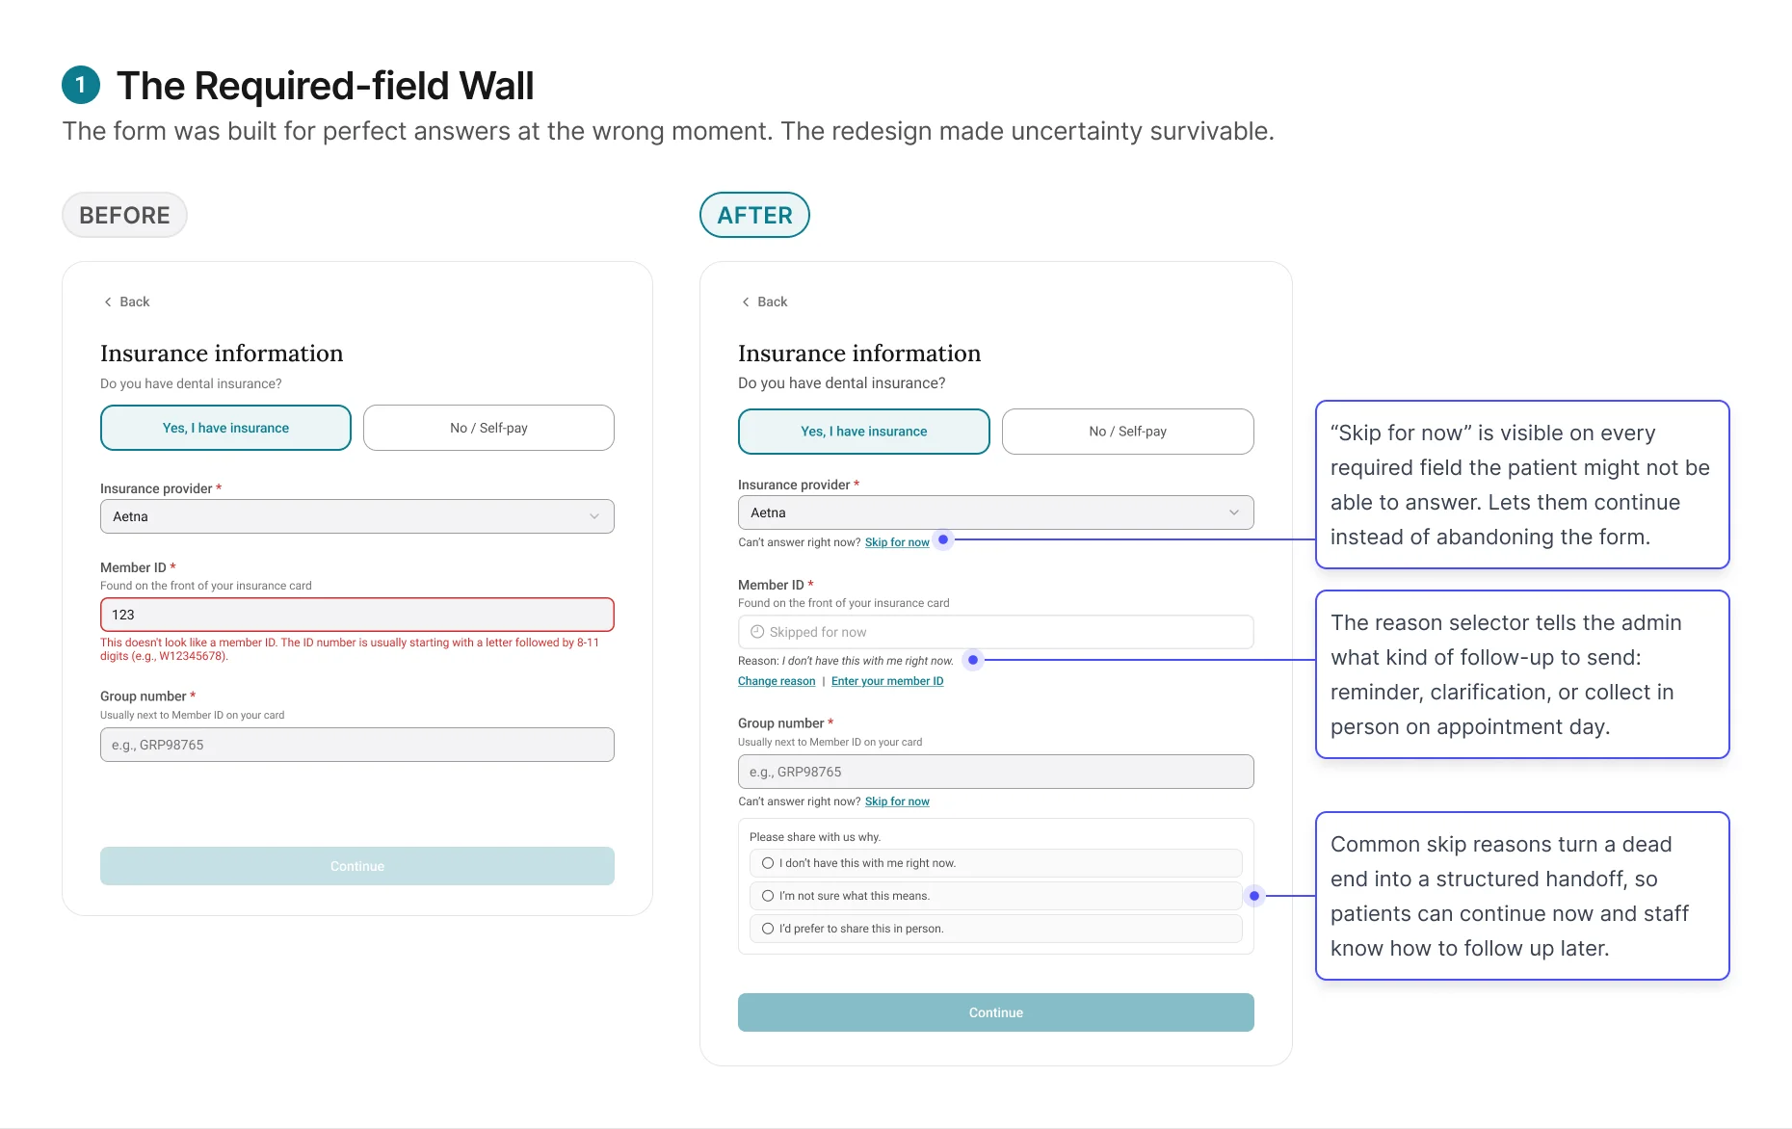
Task: Click 'Enter your member ID' link
Action: (887, 681)
